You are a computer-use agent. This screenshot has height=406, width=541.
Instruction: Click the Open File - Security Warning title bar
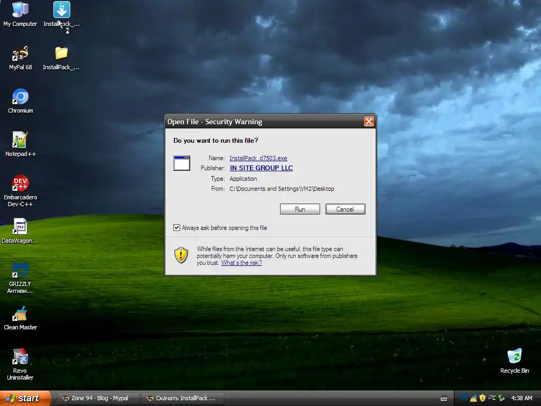[264, 122]
